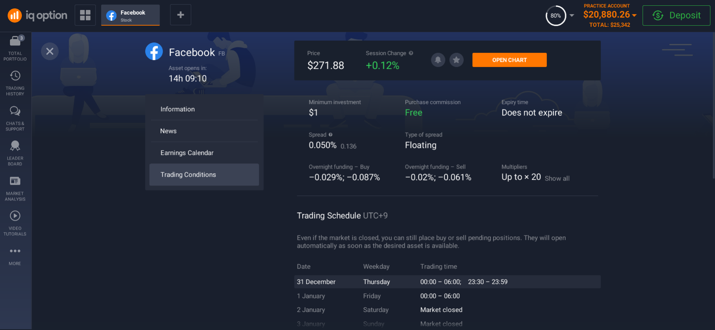Click the 14h 09:10 countdown timer
Screen dimensions: 715x330
(188, 79)
